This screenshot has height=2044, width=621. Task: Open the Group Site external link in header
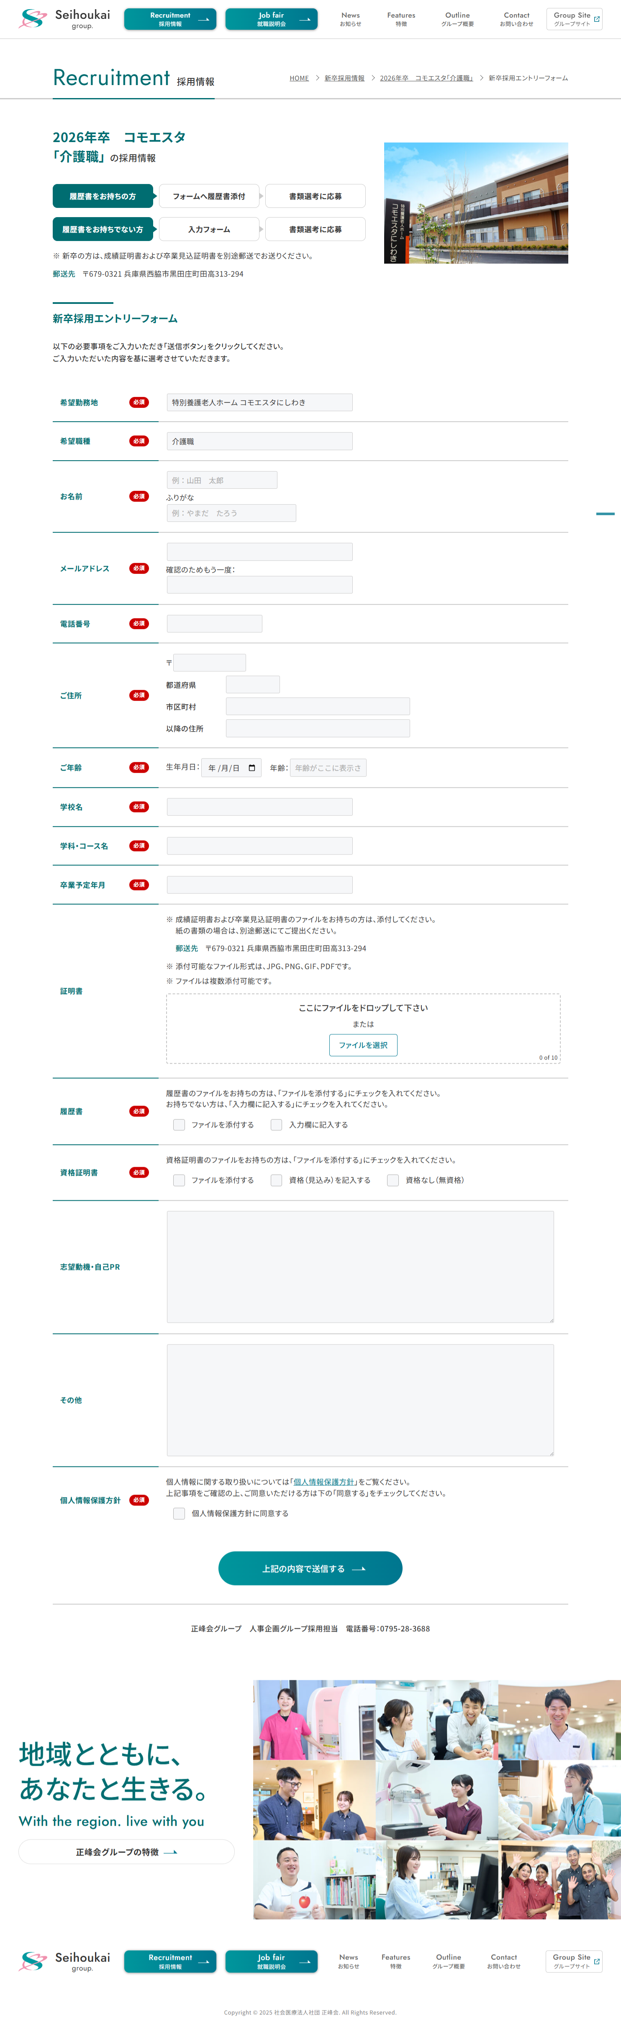click(574, 19)
